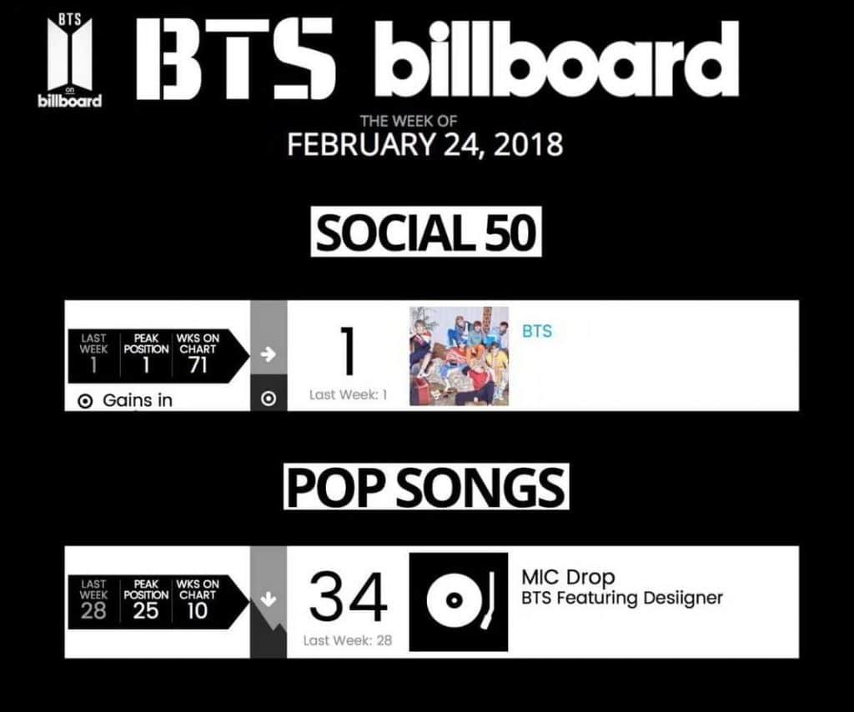Click the Peak Position 25 stat

tap(146, 600)
